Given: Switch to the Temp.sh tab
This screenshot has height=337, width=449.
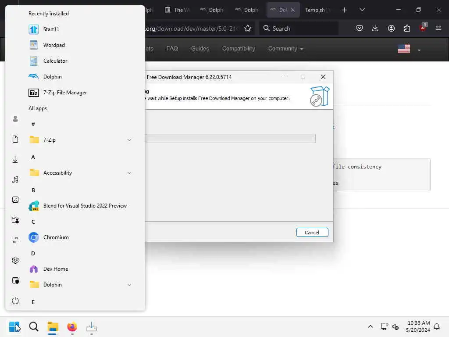Looking at the screenshot, I should coord(317,10).
